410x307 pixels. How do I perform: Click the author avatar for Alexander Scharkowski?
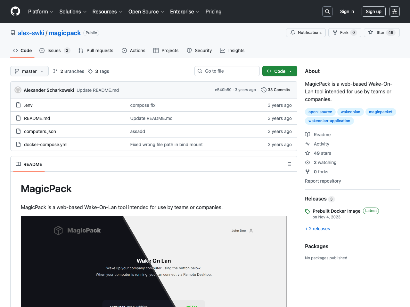(18, 90)
